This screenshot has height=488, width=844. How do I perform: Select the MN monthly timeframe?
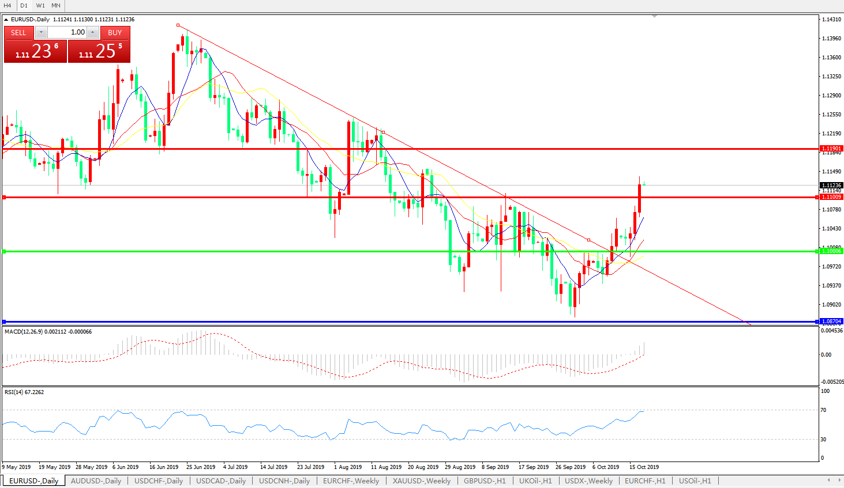56,5
